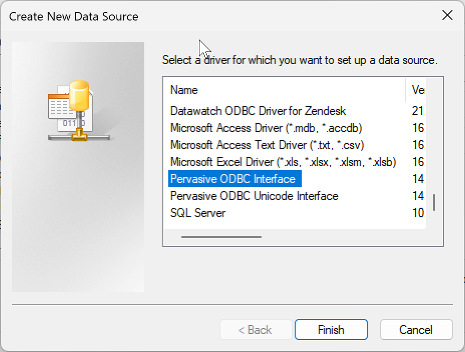Viewport: 465px width, 352px height.
Task: Click the Finish button
Action: coord(331,329)
